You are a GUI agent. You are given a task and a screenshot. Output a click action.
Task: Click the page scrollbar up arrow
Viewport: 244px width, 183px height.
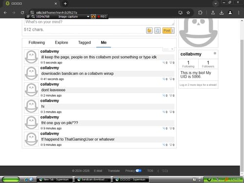point(242,21)
